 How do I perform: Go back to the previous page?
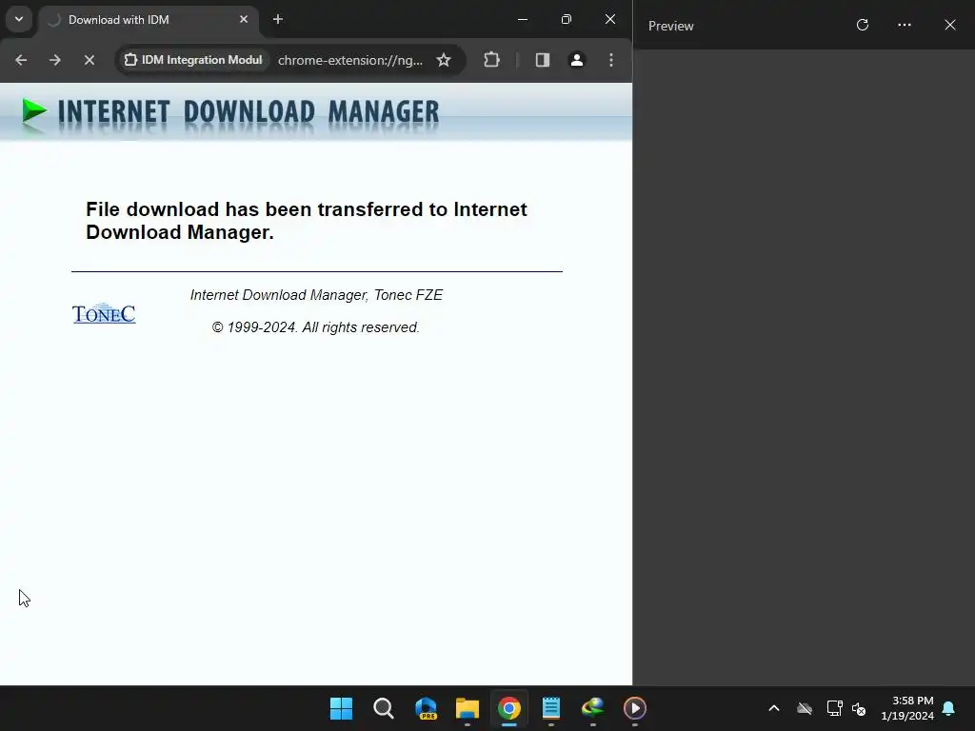21,60
